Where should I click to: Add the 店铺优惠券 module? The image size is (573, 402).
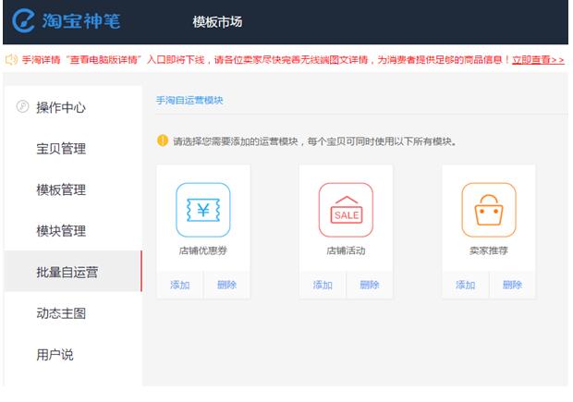(x=179, y=285)
